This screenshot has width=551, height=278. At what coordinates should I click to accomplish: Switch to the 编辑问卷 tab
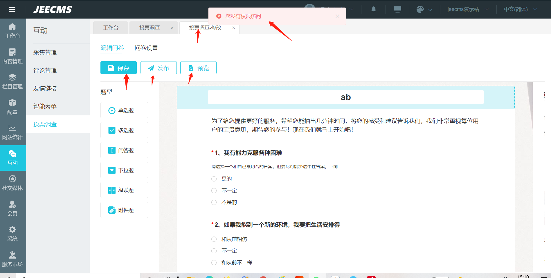click(x=112, y=48)
